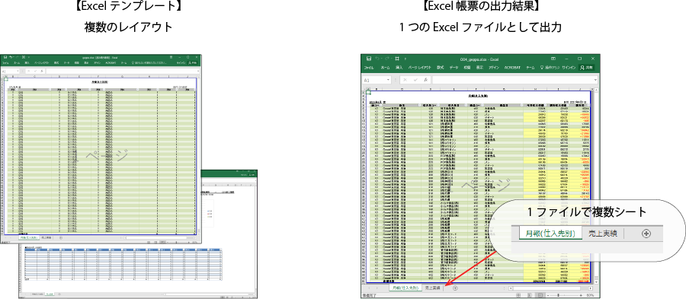The width and height of the screenshot is (686, 299).
Task: Click previous sheet arrow in output window
Action: coord(369,288)
